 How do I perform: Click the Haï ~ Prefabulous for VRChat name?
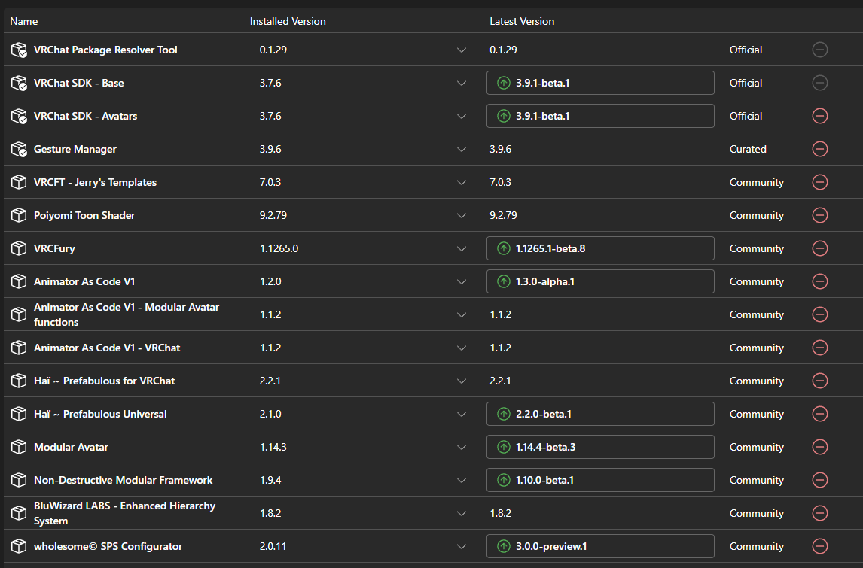104,381
